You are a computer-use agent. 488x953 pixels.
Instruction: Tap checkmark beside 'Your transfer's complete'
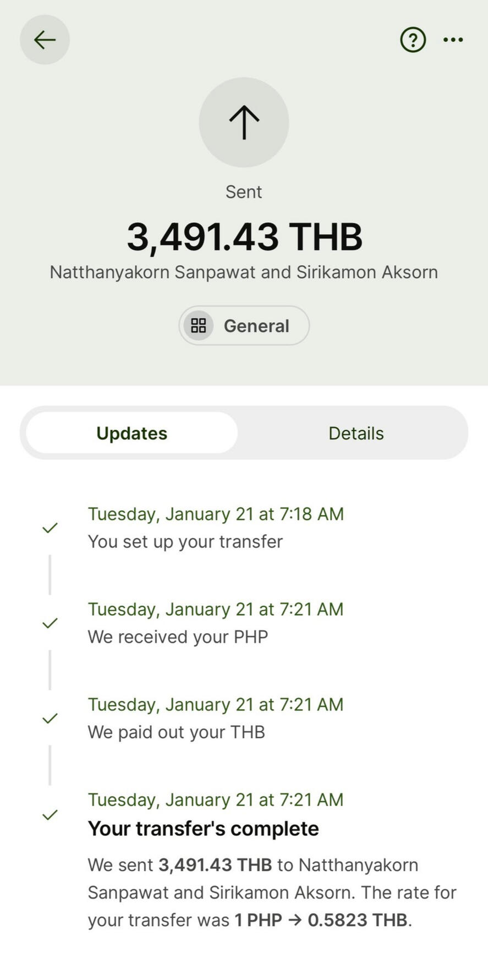(50, 814)
